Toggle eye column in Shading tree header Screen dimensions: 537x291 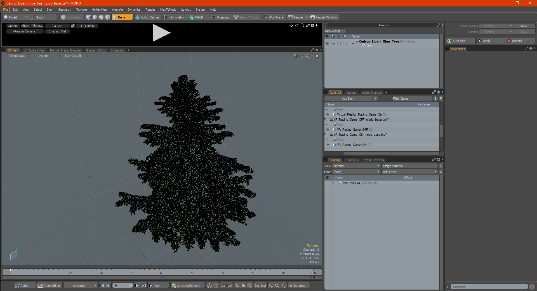click(328, 178)
